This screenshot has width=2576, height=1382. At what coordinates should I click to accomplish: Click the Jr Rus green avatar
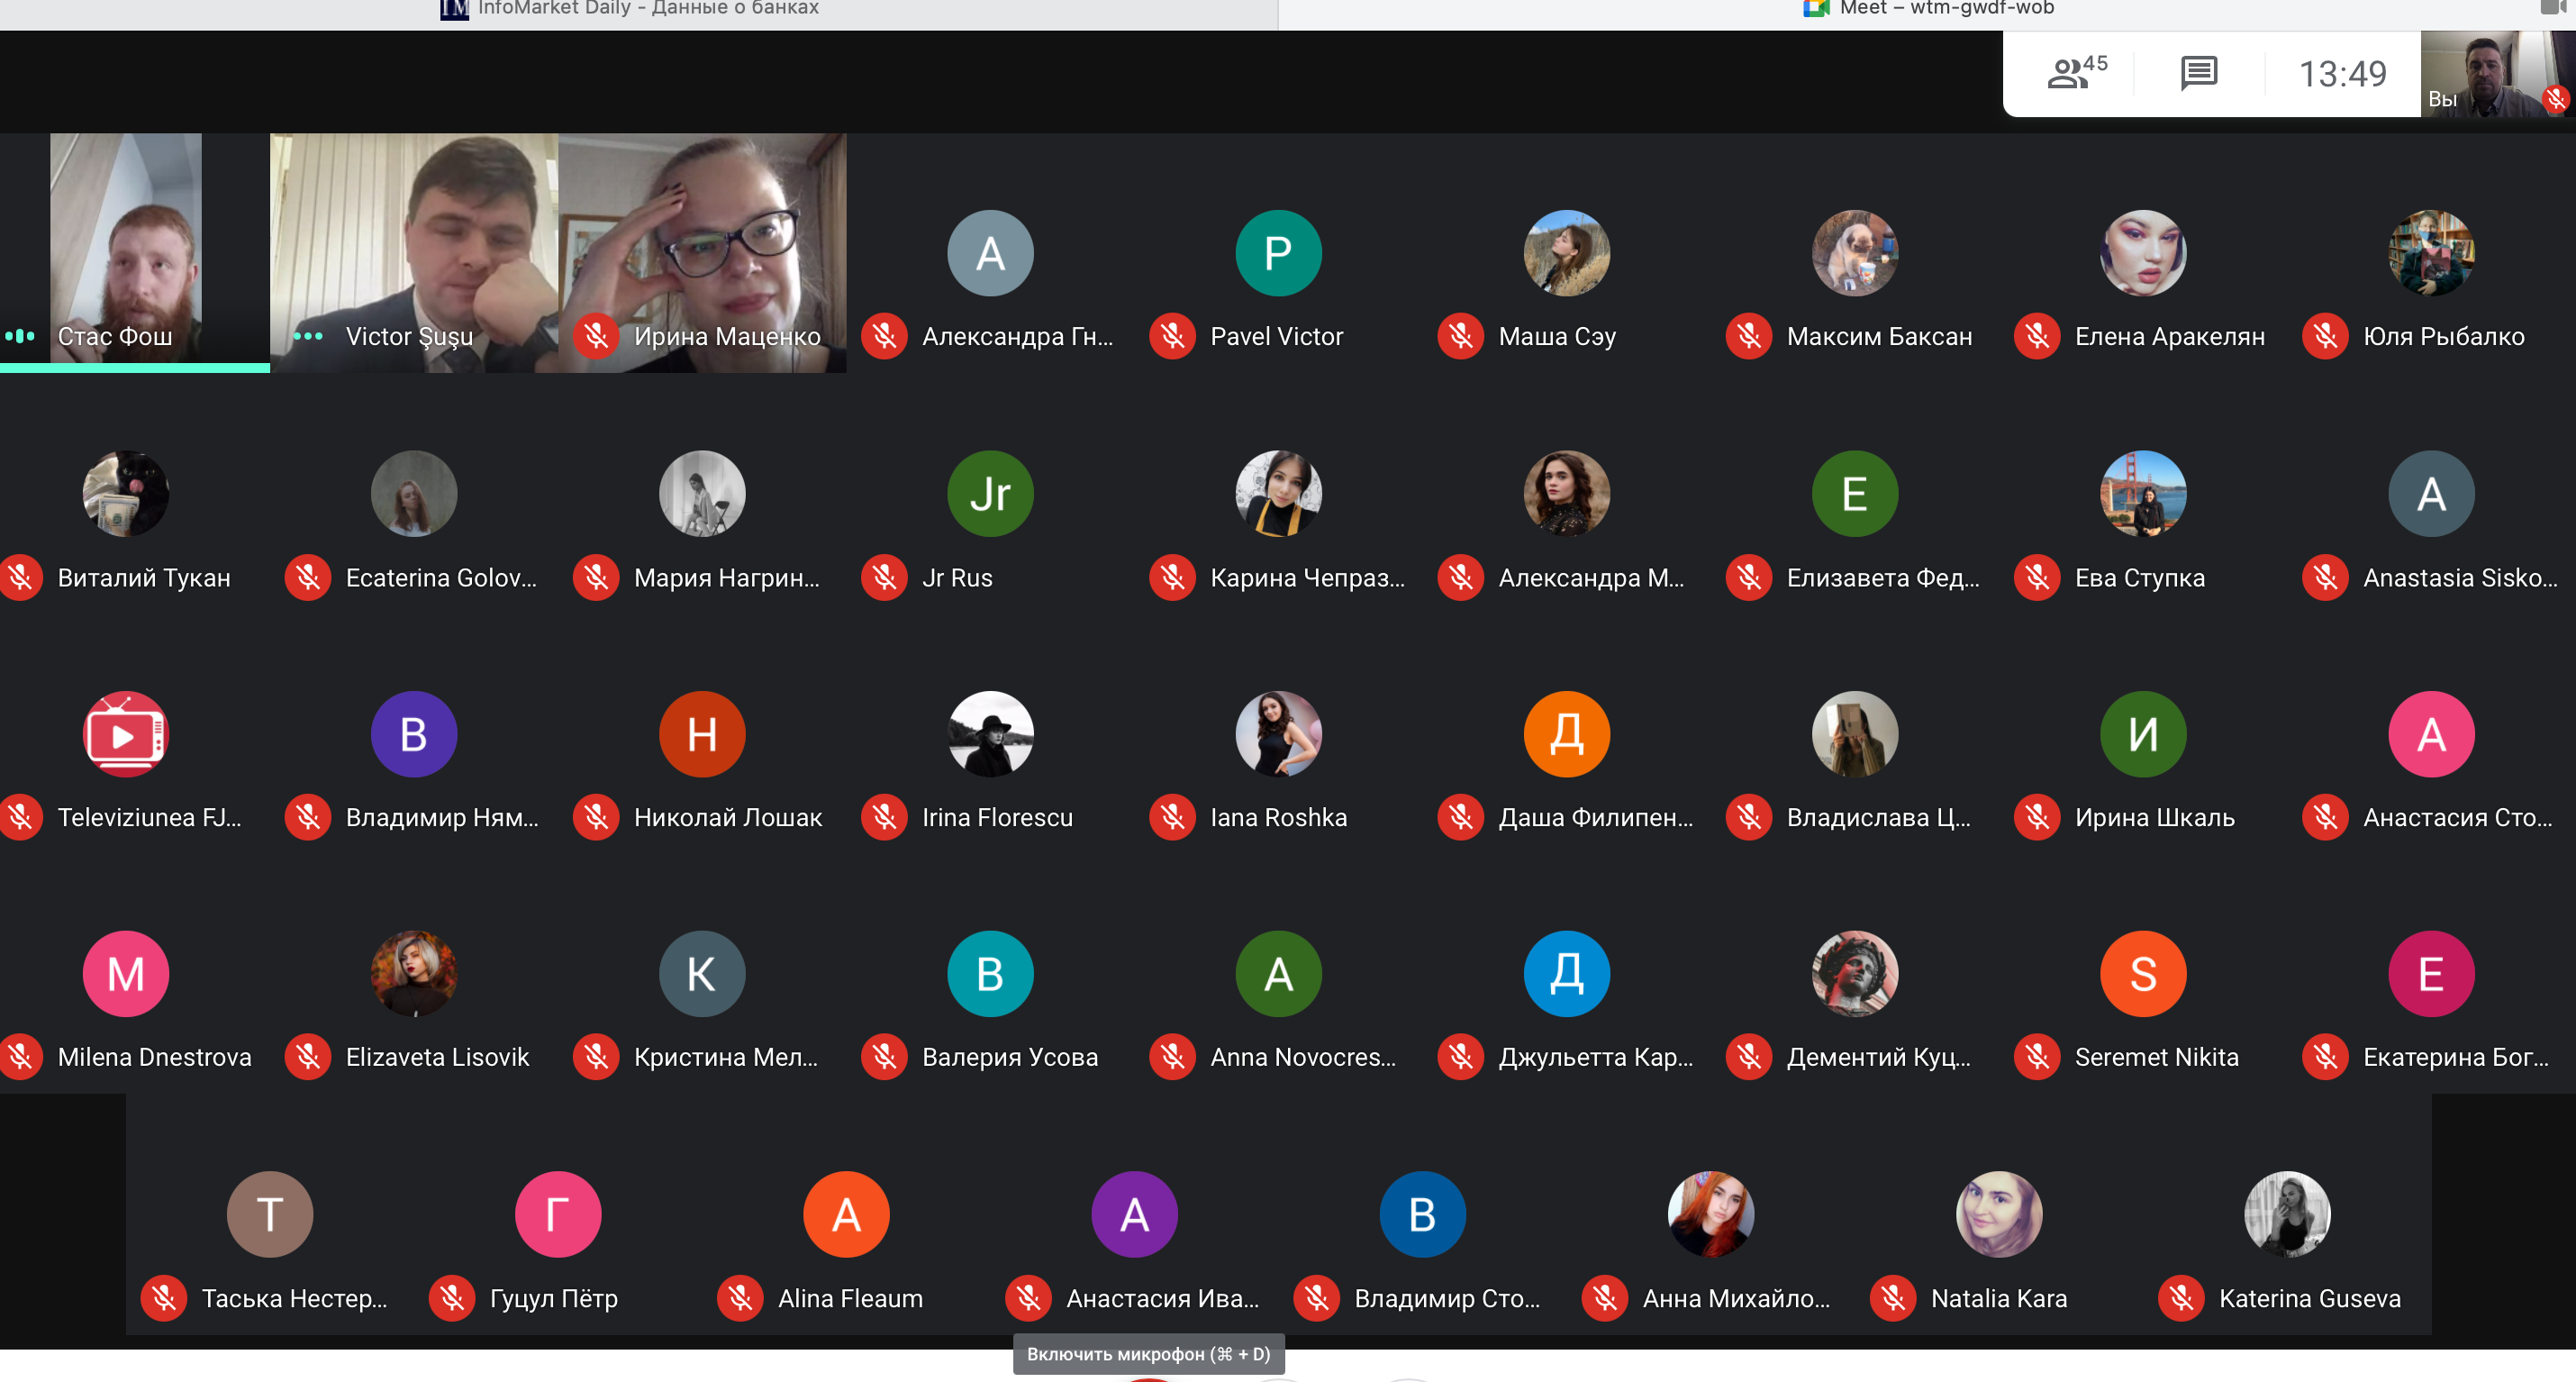(990, 494)
